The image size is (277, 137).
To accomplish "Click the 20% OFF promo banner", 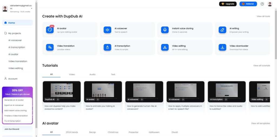I will (17, 92).
